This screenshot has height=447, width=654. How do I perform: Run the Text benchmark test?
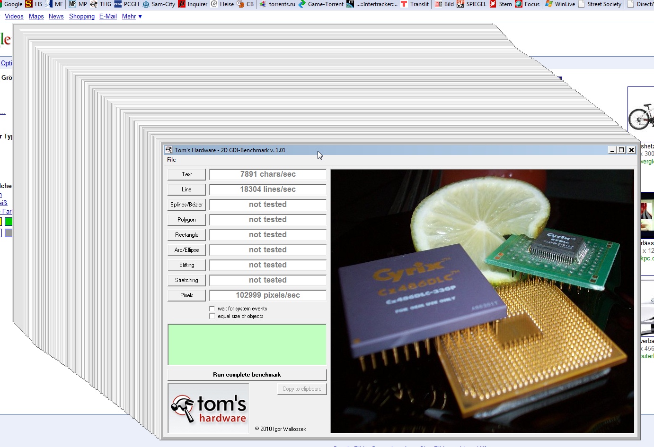(x=186, y=174)
